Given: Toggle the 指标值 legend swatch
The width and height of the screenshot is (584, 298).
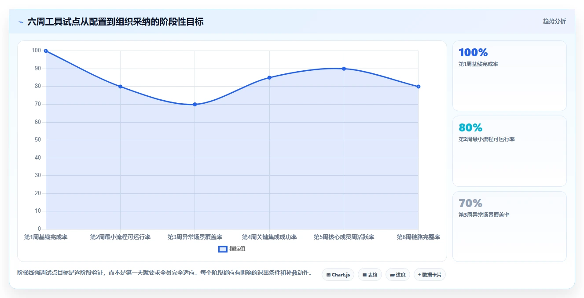Looking at the screenshot, I should tap(223, 249).
